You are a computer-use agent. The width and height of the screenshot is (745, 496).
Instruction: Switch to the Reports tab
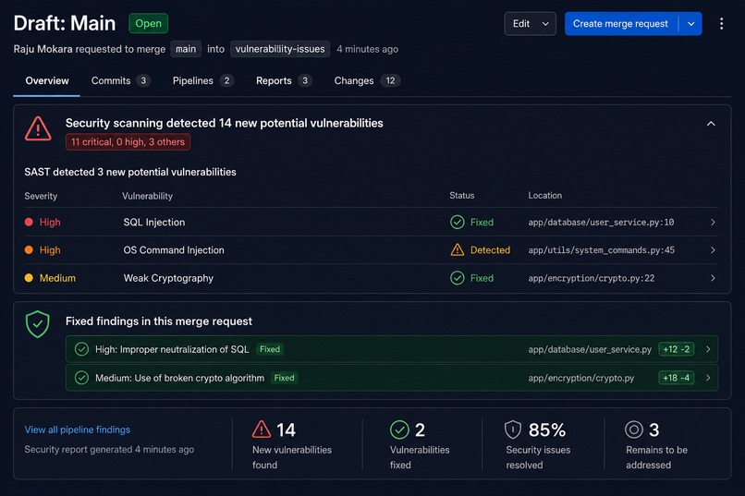tap(284, 80)
